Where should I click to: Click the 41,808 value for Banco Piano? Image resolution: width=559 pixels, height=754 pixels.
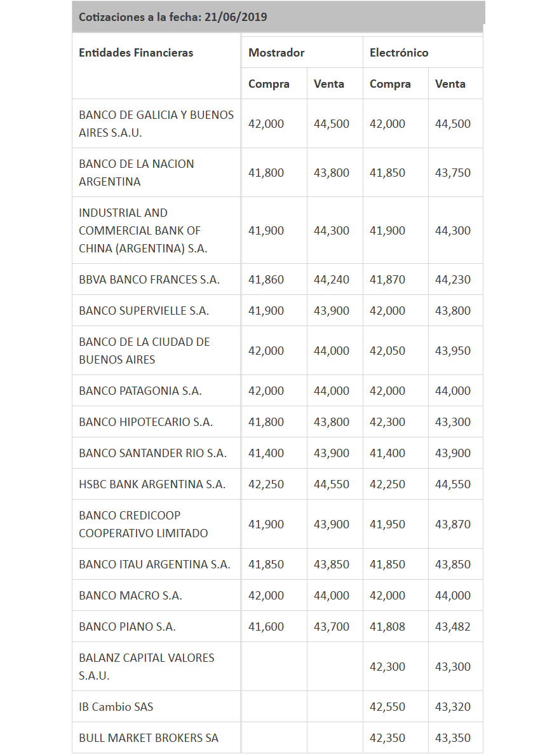coord(387,627)
